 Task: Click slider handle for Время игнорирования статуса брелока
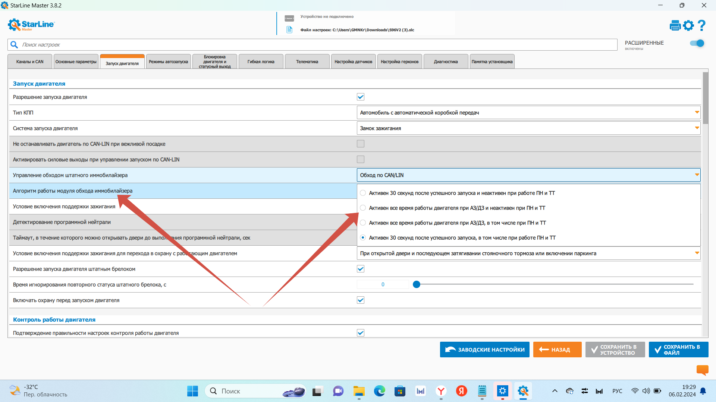pos(417,284)
